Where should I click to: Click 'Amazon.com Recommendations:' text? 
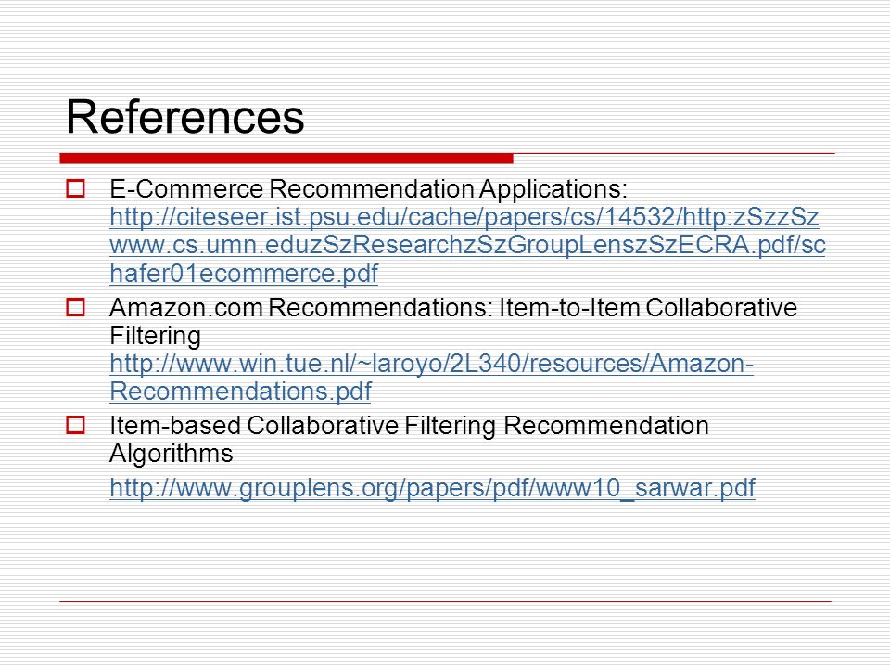(301, 307)
